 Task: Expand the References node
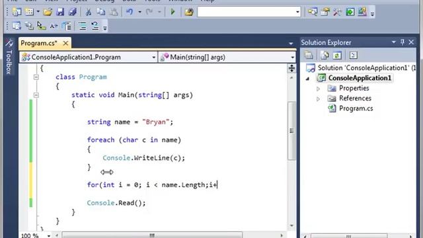point(318,99)
